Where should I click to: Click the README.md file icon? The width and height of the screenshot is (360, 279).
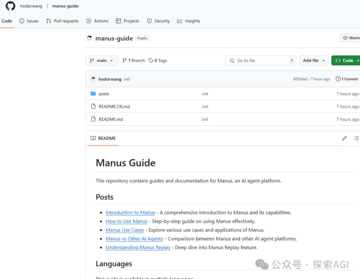pos(93,119)
